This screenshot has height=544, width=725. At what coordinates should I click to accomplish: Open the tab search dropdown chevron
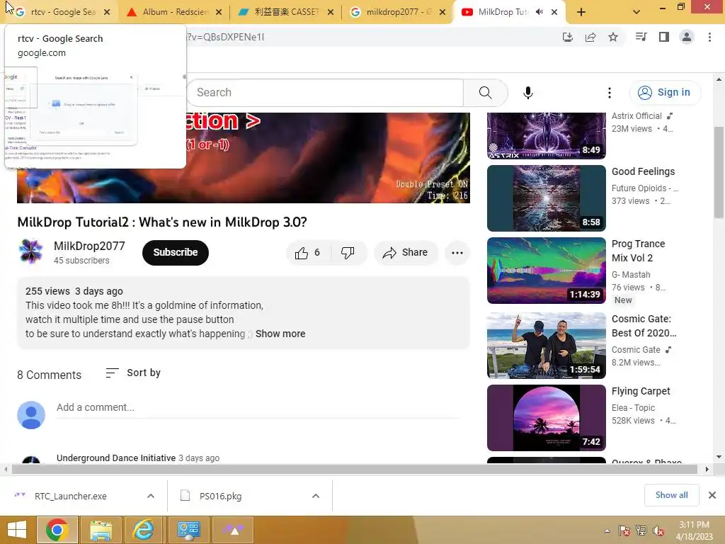[x=636, y=13]
